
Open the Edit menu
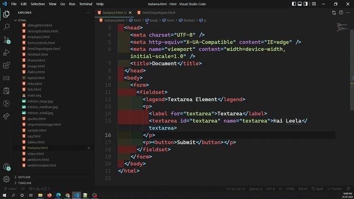coord(23,4)
